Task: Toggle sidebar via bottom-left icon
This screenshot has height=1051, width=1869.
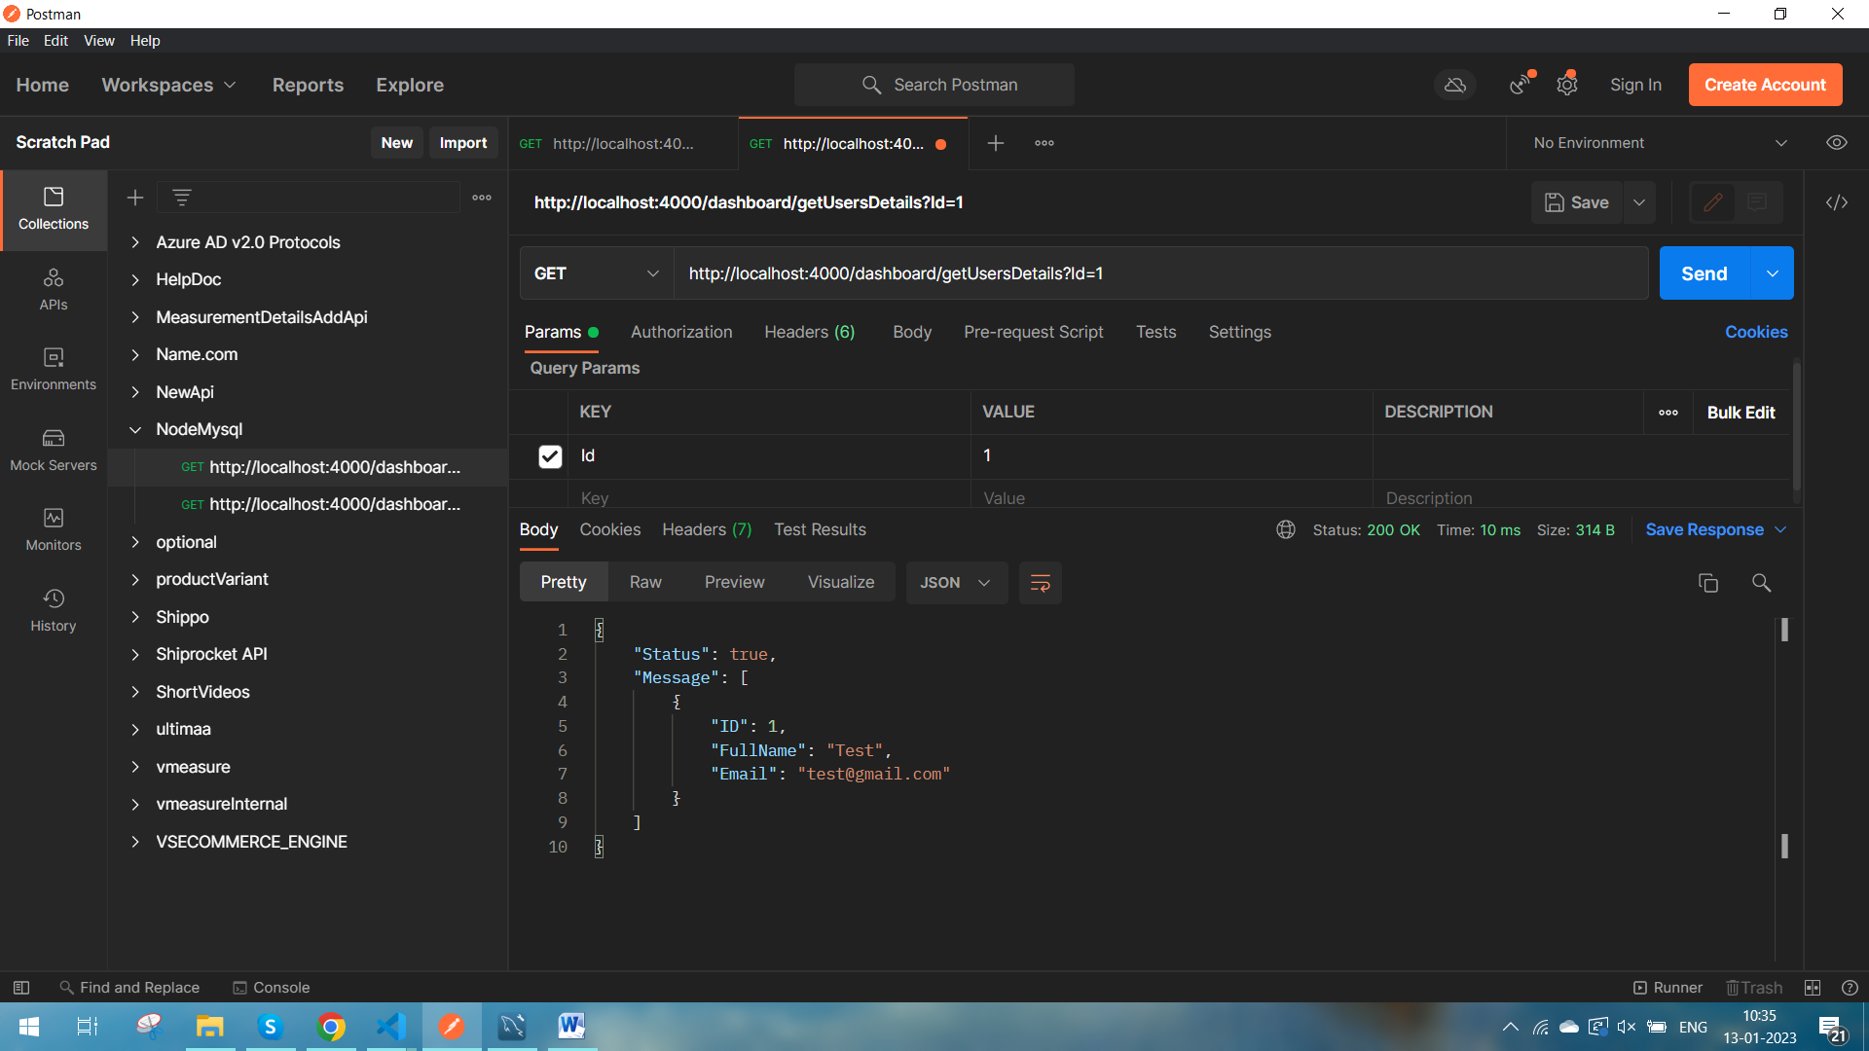Action: tap(21, 988)
